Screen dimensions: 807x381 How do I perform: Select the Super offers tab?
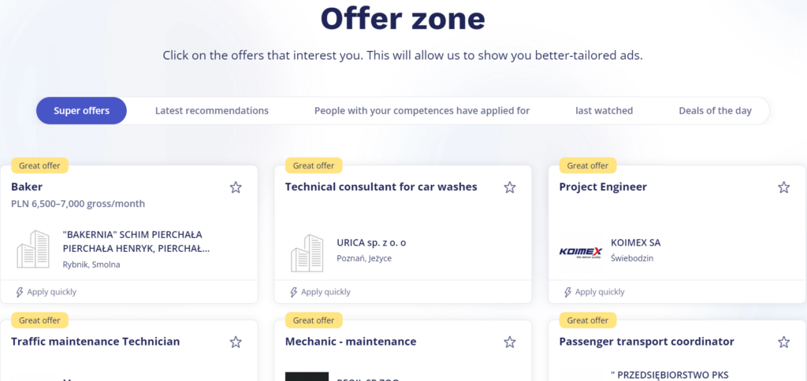81,110
